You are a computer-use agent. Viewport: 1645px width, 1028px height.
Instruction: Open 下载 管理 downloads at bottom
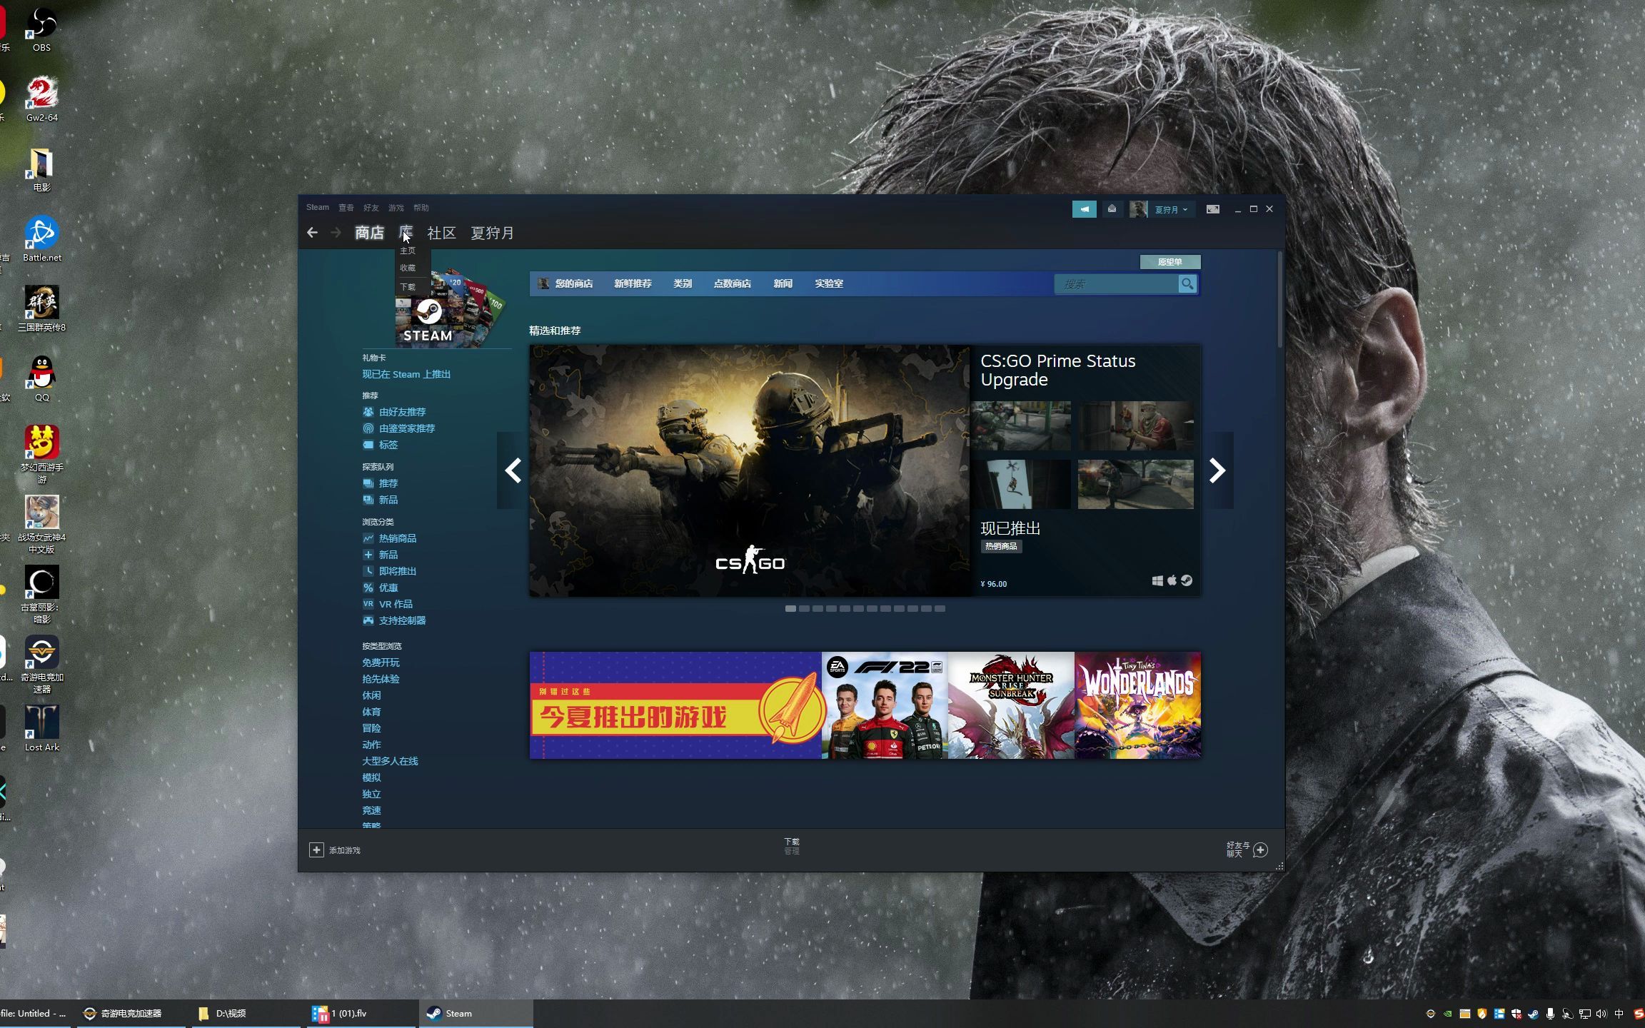click(x=792, y=846)
